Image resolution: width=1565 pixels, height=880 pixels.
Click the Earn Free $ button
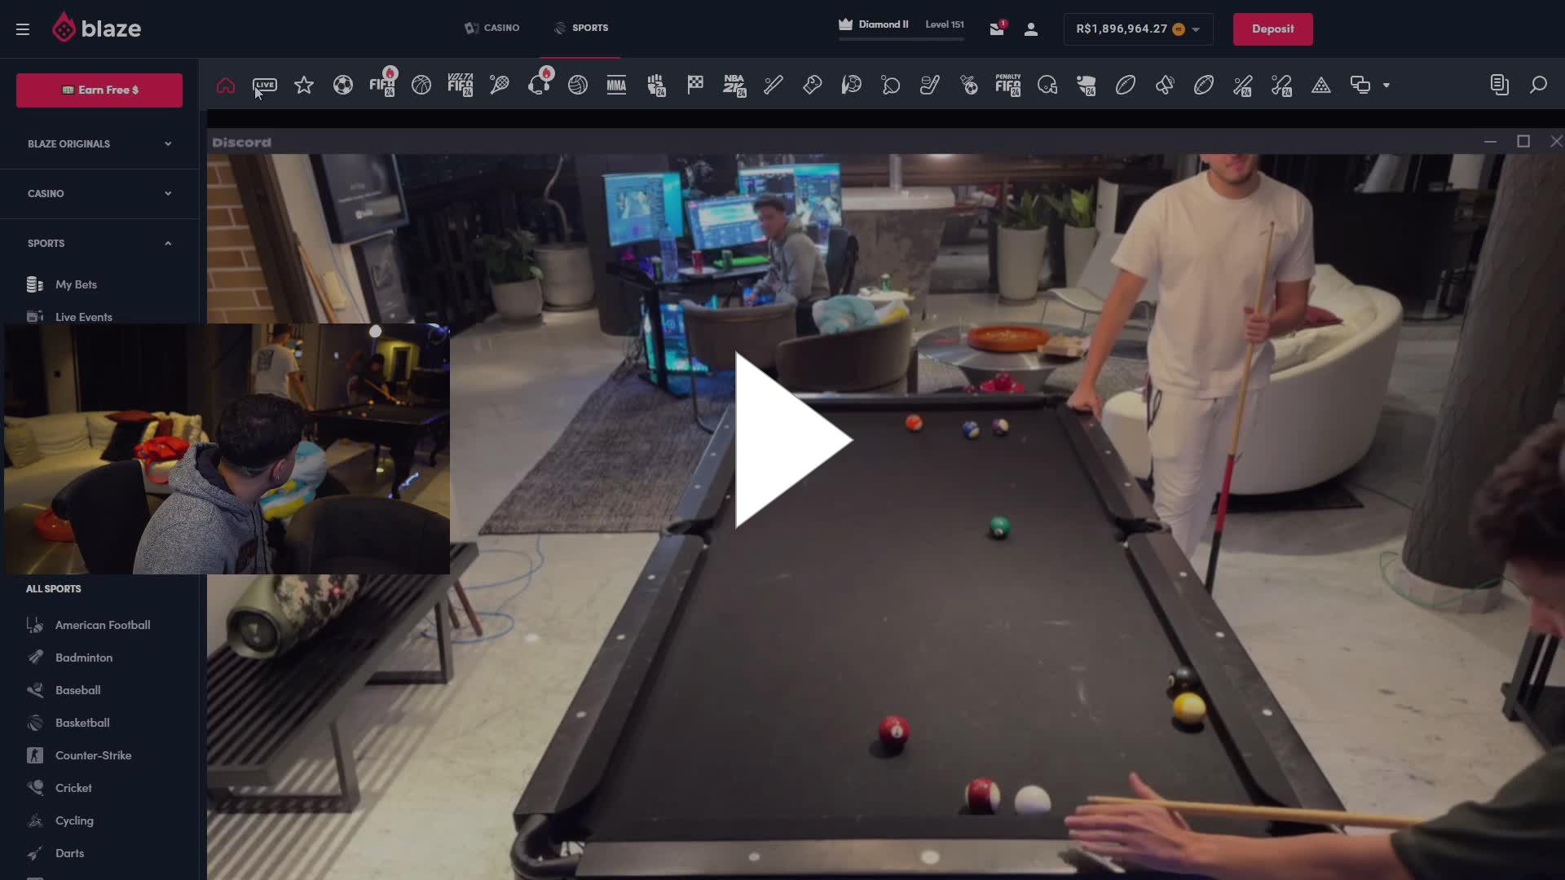click(x=99, y=90)
